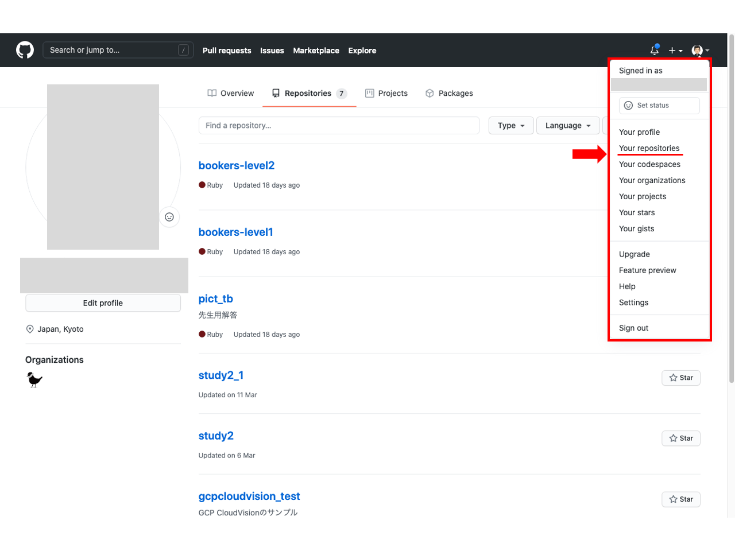Switch to the Overview tab
The height and width of the screenshot is (551, 735).
coord(231,93)
